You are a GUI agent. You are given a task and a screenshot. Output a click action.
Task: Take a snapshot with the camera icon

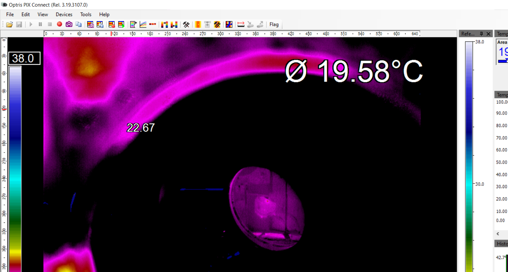[69, 24]
